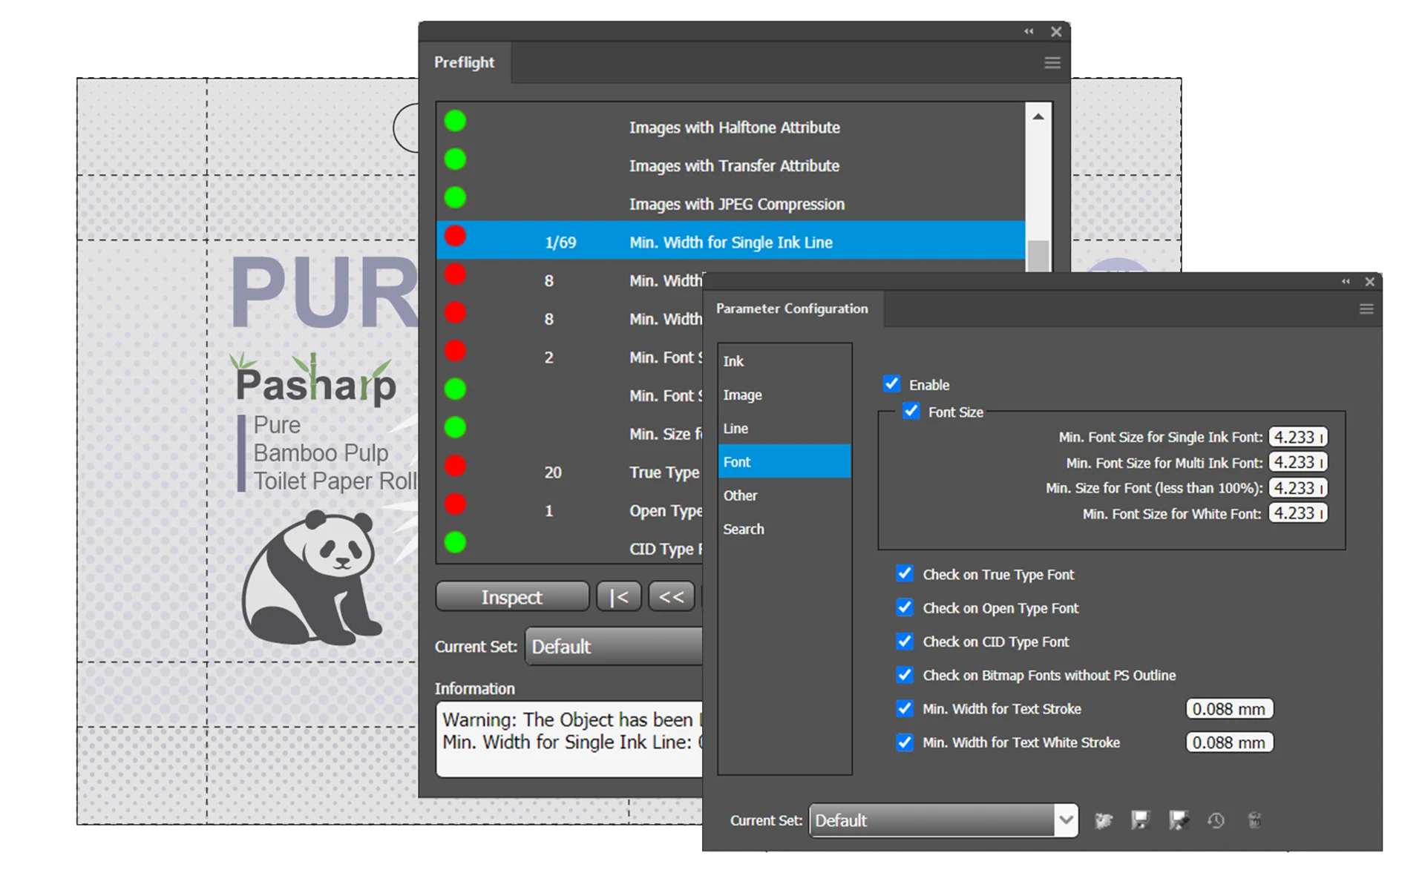Image resolution: width=1425 pixels, height=890 pixels.
Task: Click the save-as set floppy with pencil icon
Action: click(1178, 820)
